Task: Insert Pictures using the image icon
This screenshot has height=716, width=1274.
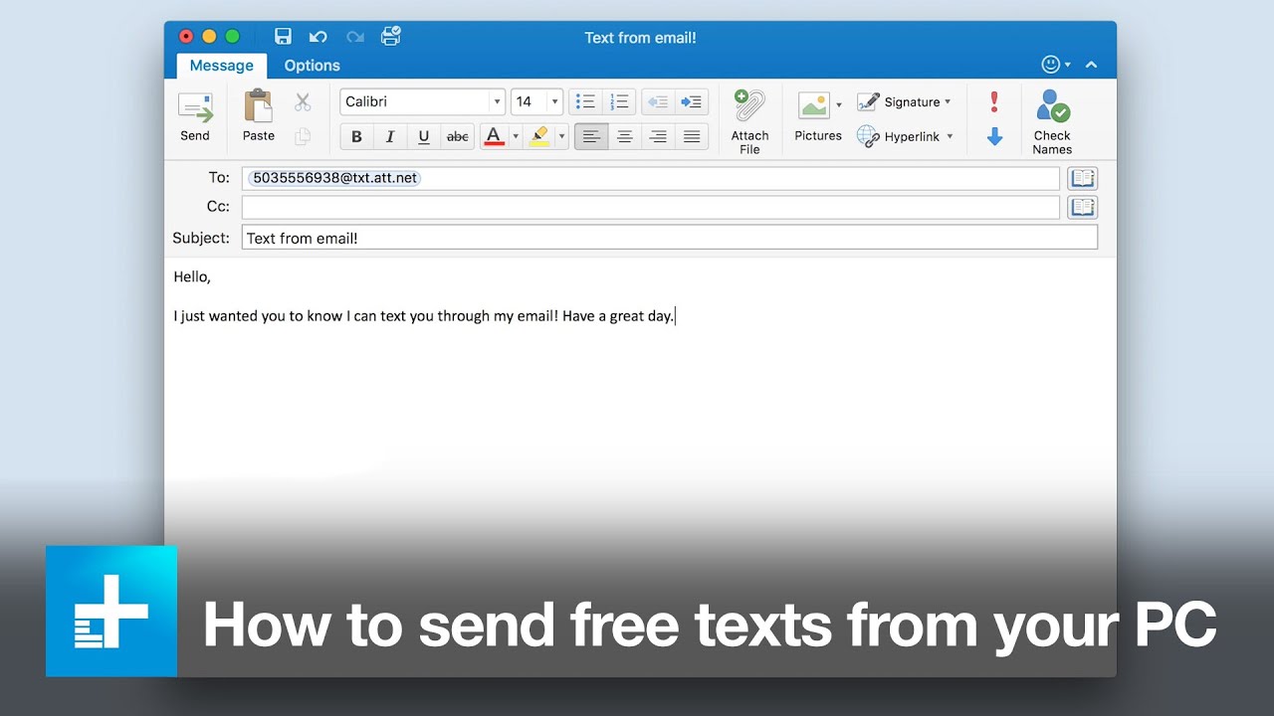Action: (x=814, y=105)
